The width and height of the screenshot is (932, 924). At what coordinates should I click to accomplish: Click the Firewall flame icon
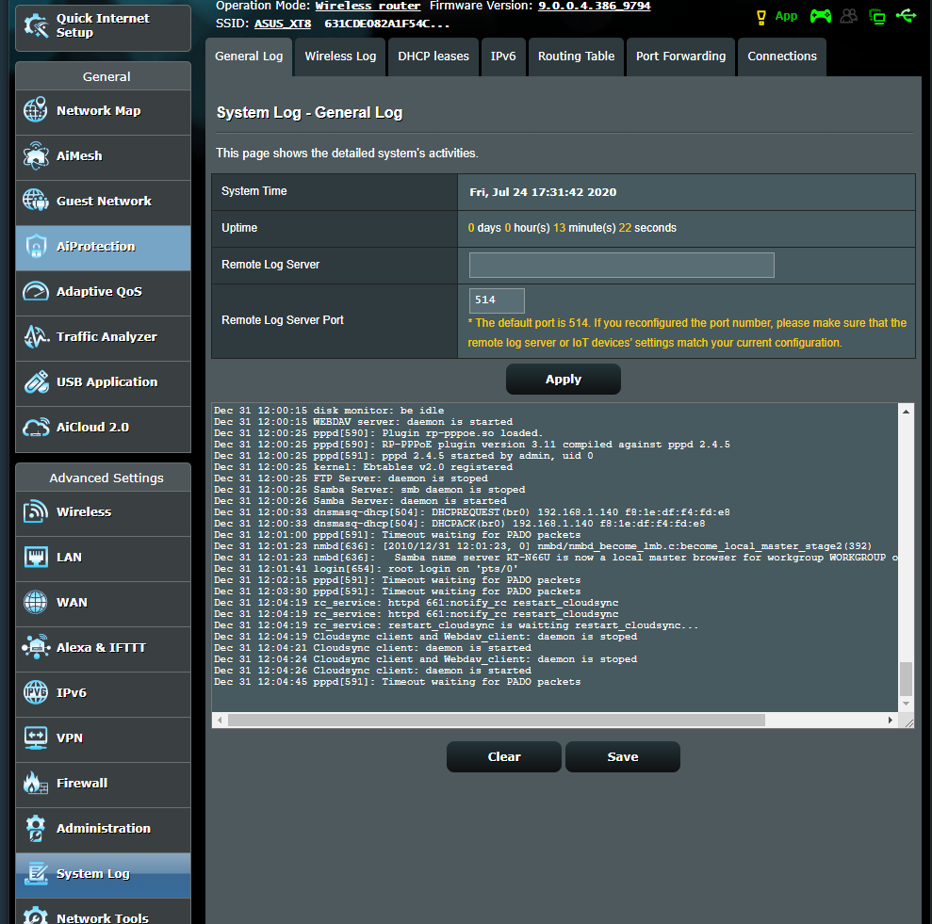[36, 783]
